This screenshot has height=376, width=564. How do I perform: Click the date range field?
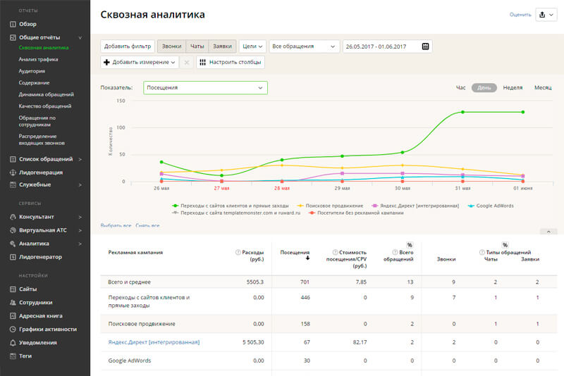[x=387, y=46]
